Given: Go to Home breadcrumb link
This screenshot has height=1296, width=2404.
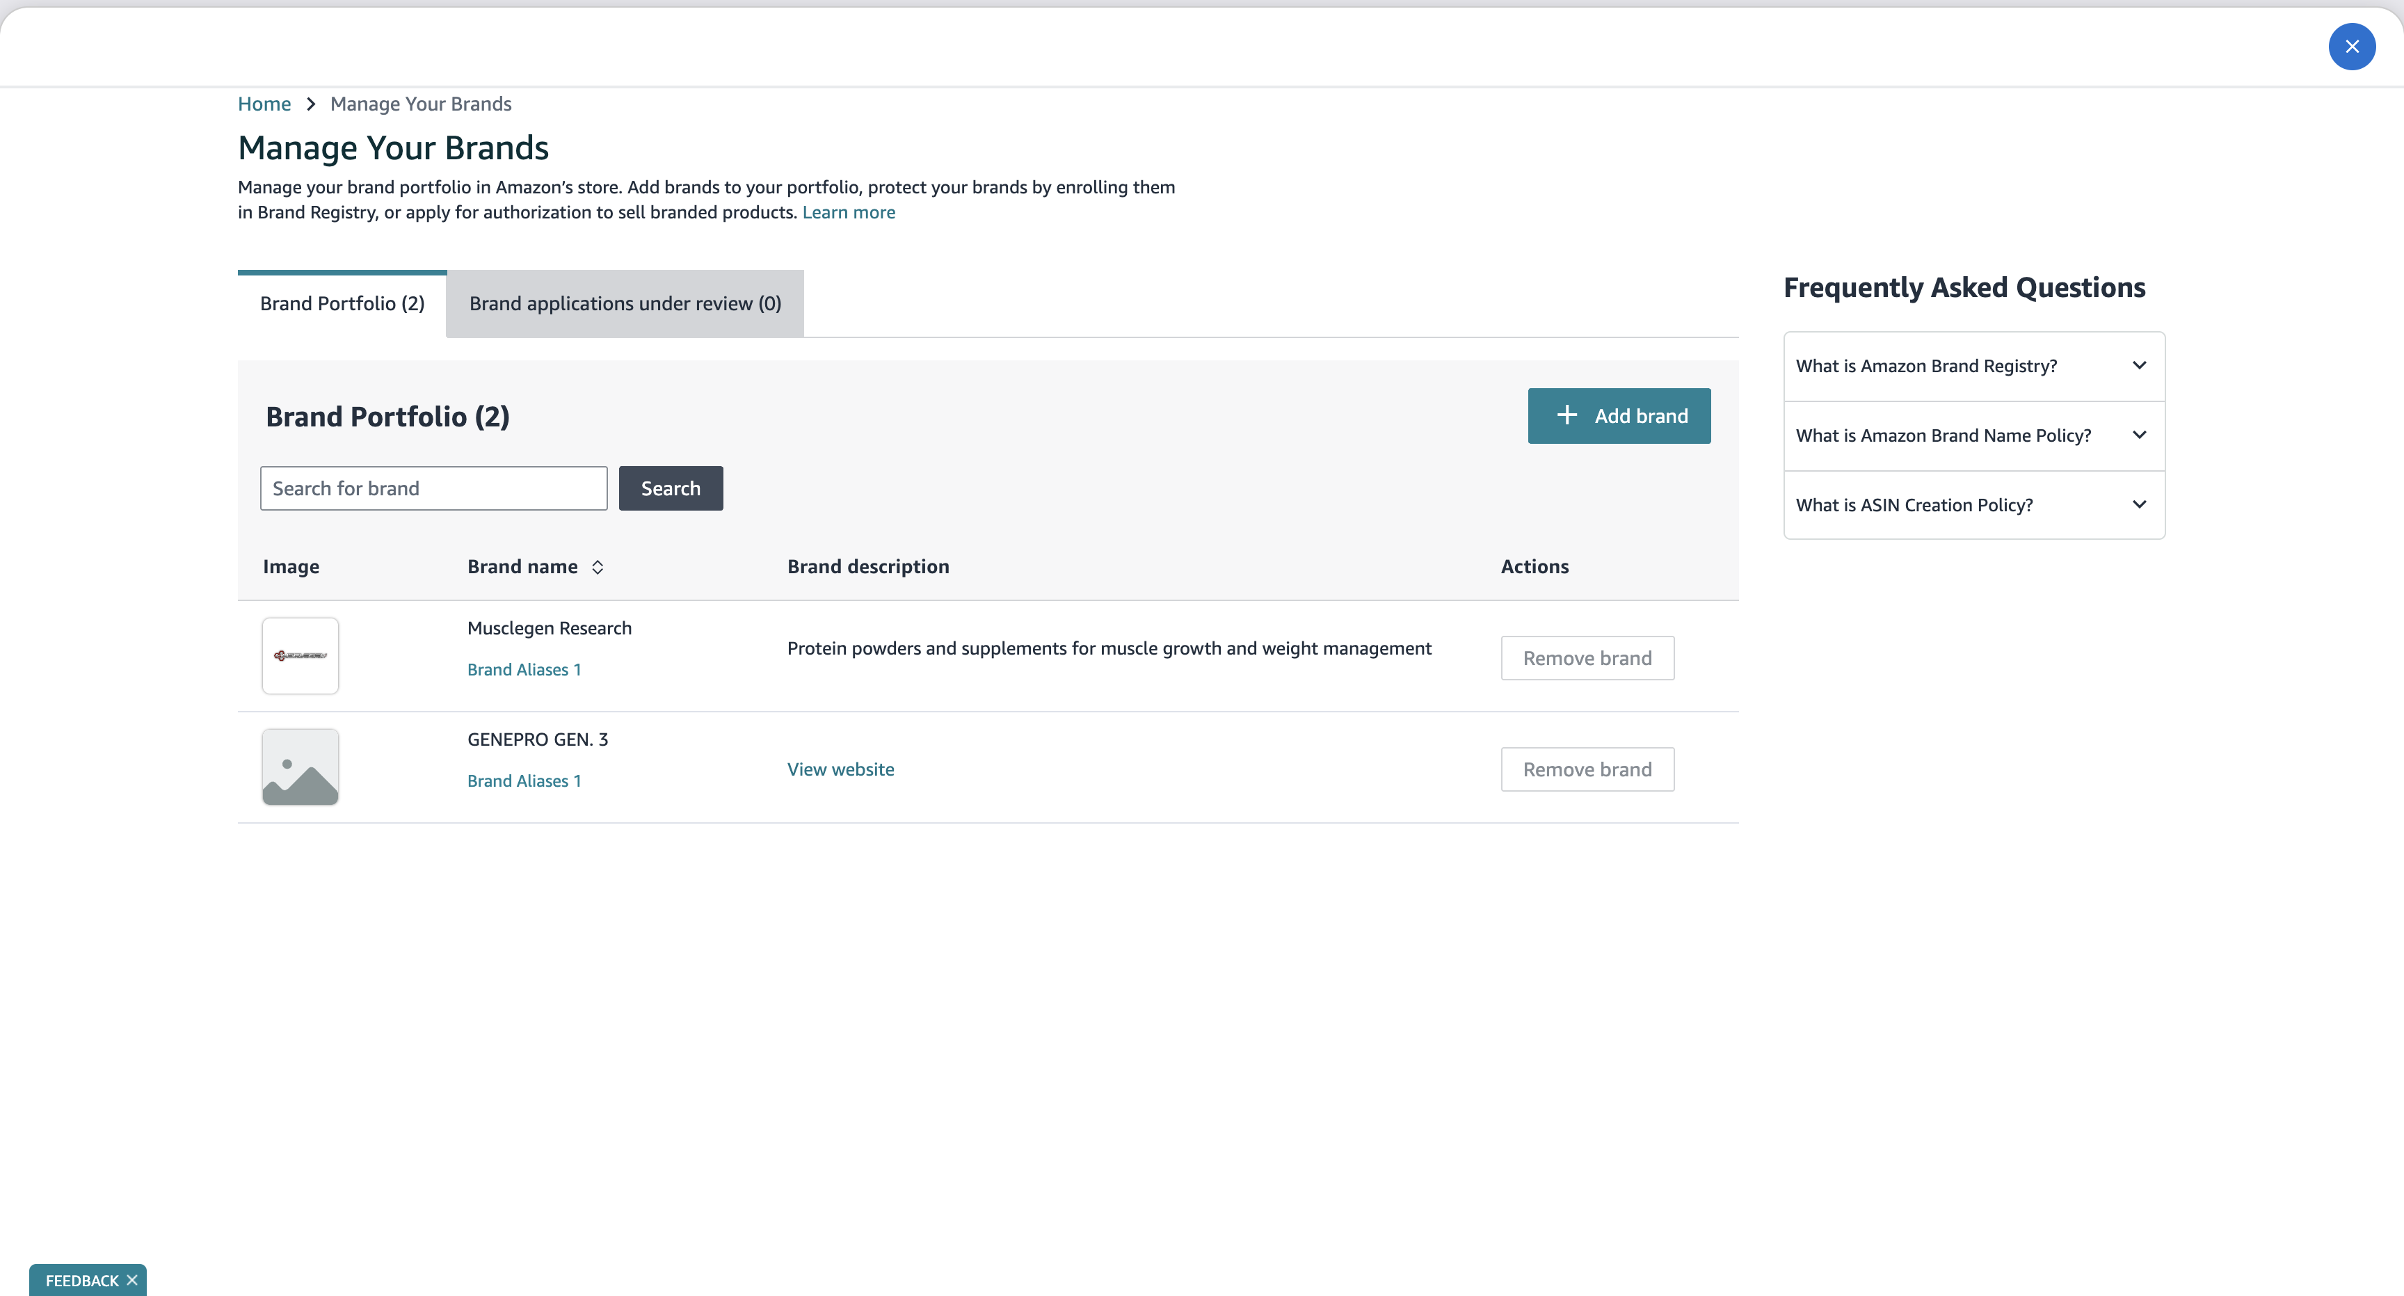Looking at the screenshot, I should (264, 104).
